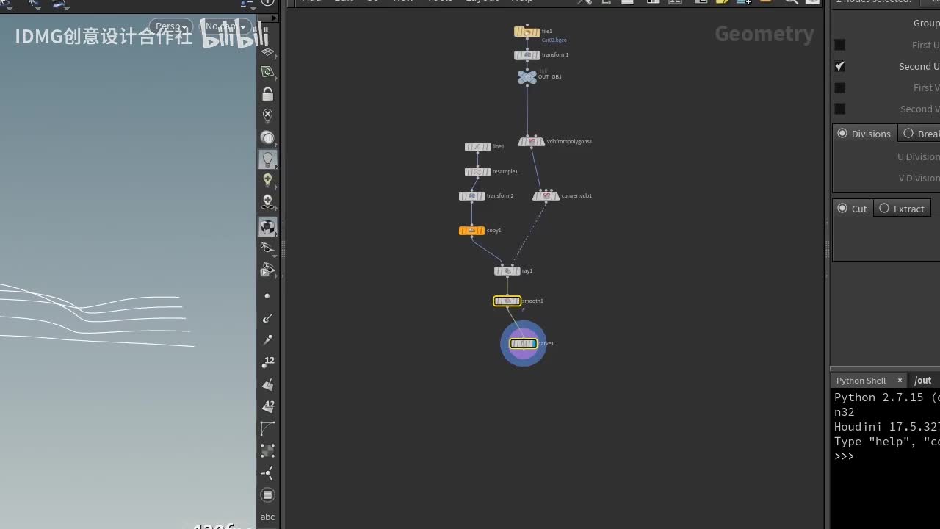Select the OUT_OBJ null node

[x=527, y=76]
